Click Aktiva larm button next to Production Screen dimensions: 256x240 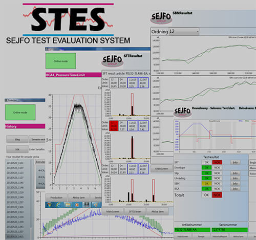tap(79, 198)
